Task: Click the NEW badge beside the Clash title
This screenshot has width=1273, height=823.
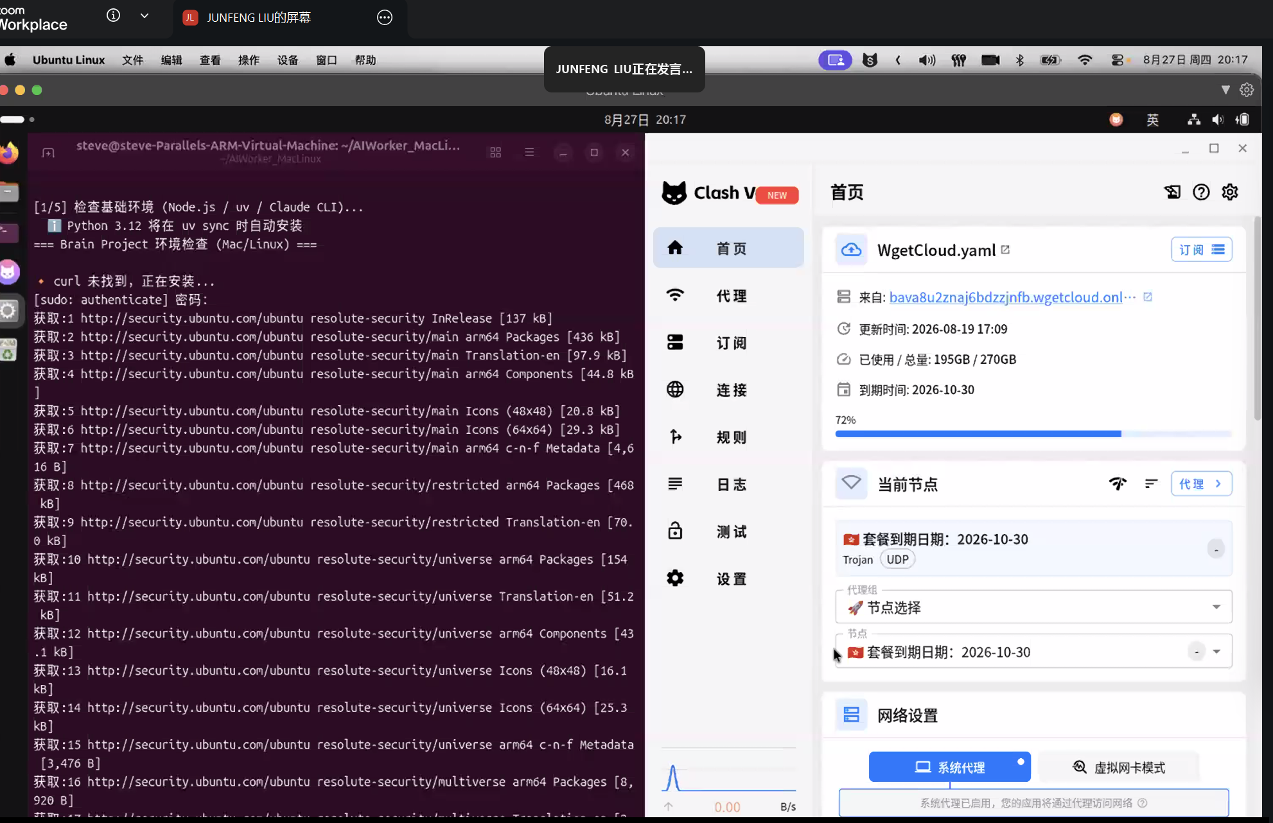Action: click(777, 195)
